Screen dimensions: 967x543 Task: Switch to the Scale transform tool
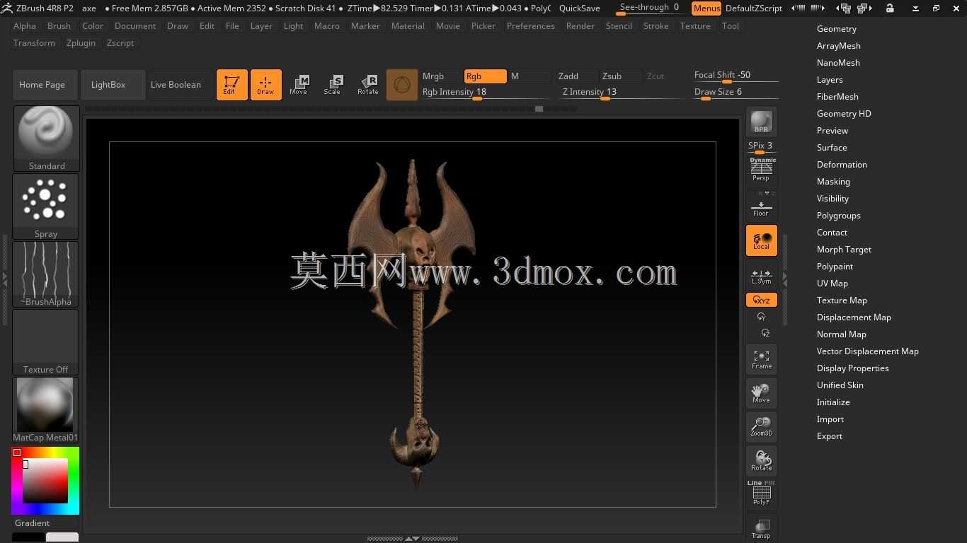click(x=333, y=85)
